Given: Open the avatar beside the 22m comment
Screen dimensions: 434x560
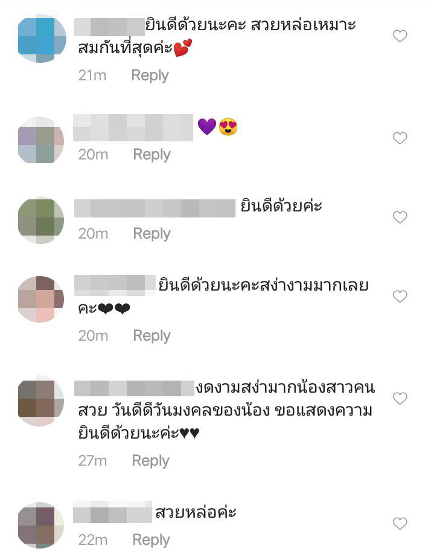Looking at the screenshot, I should click(x=41, y=525).
